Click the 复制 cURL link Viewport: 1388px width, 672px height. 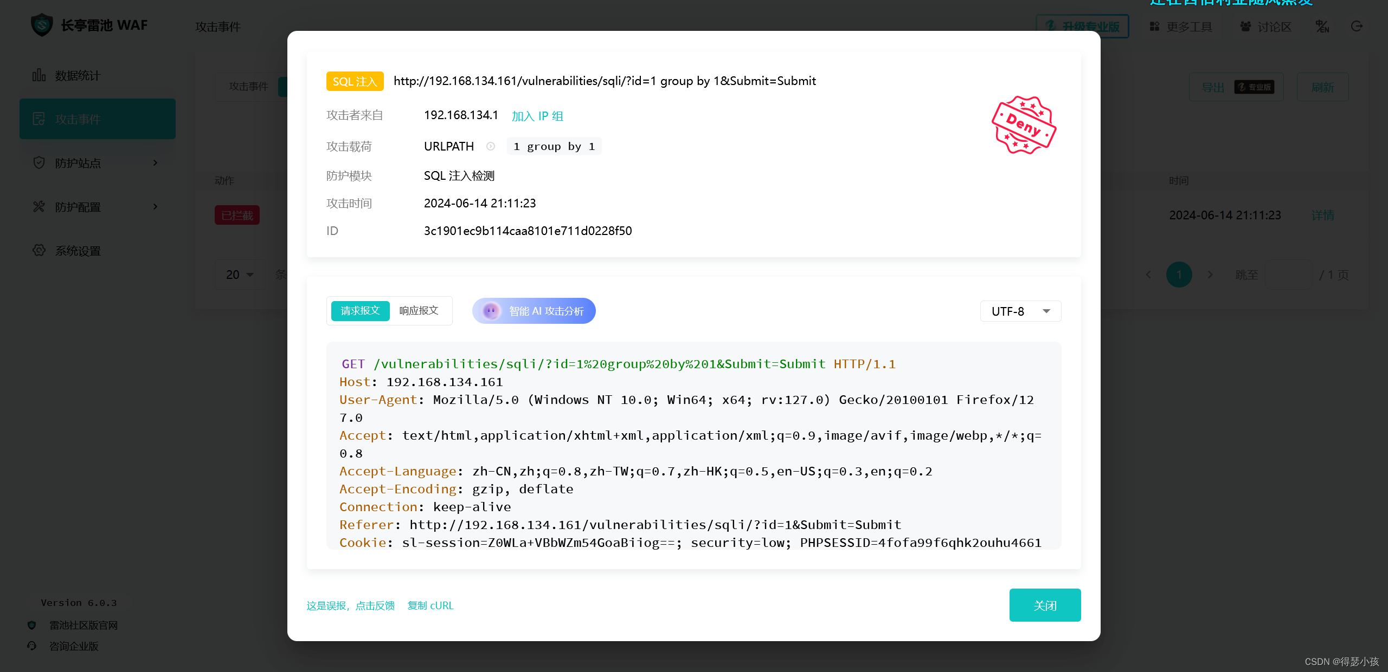(x=430, y=605)
